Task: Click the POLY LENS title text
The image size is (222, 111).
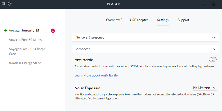Action: 114,4
